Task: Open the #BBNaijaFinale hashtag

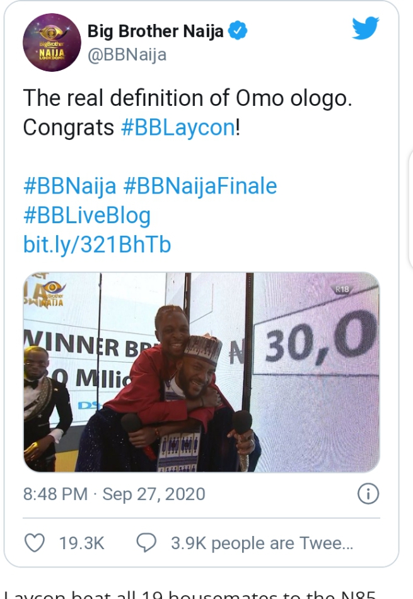Action: [x=201, y=186]
